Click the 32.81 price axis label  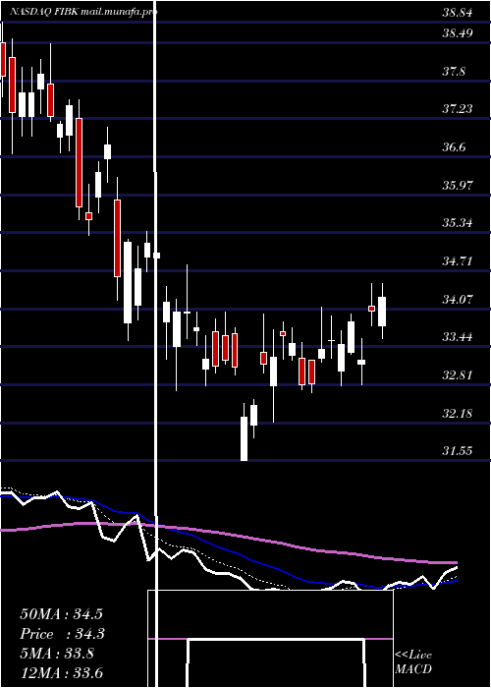(458, 375)
